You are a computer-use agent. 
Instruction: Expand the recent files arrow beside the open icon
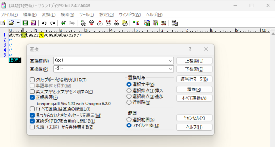(18, 23)
